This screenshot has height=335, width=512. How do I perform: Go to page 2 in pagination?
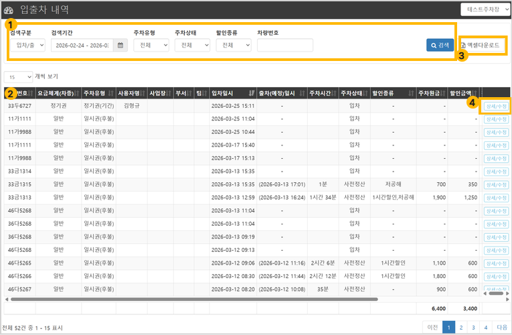click(x=461, y=327)
